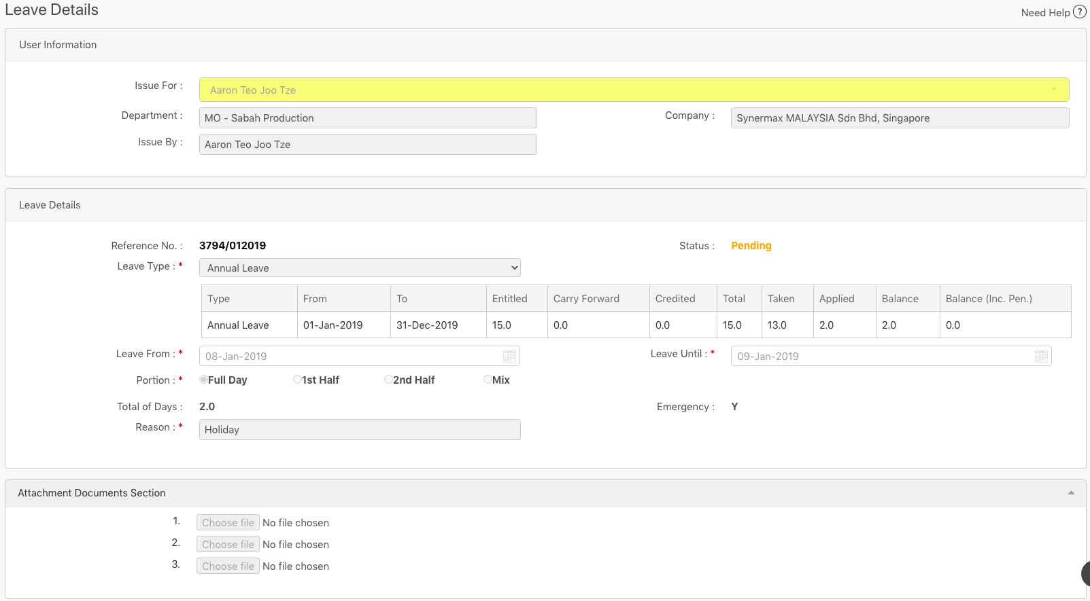Click Annual Leave cell in table row

coord(250,325)
